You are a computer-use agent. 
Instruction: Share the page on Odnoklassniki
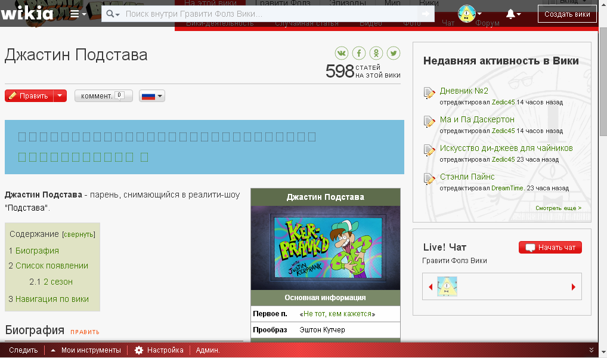tap(376, 53)
